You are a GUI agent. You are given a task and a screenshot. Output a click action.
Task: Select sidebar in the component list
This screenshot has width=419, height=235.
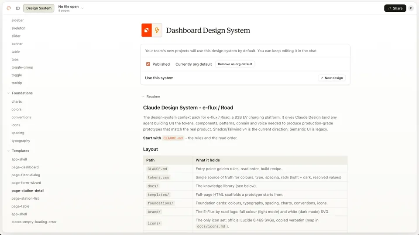point(17,20)
